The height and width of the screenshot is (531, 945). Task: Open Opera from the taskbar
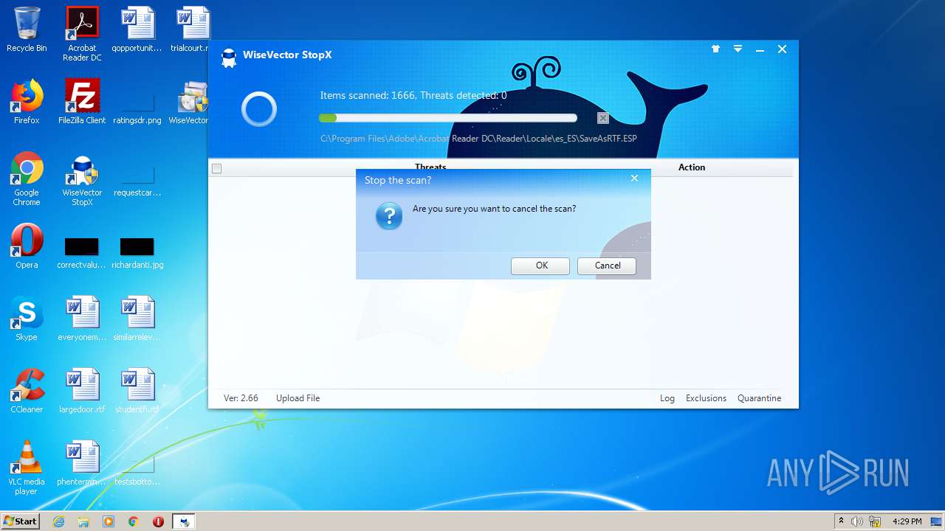158,521
